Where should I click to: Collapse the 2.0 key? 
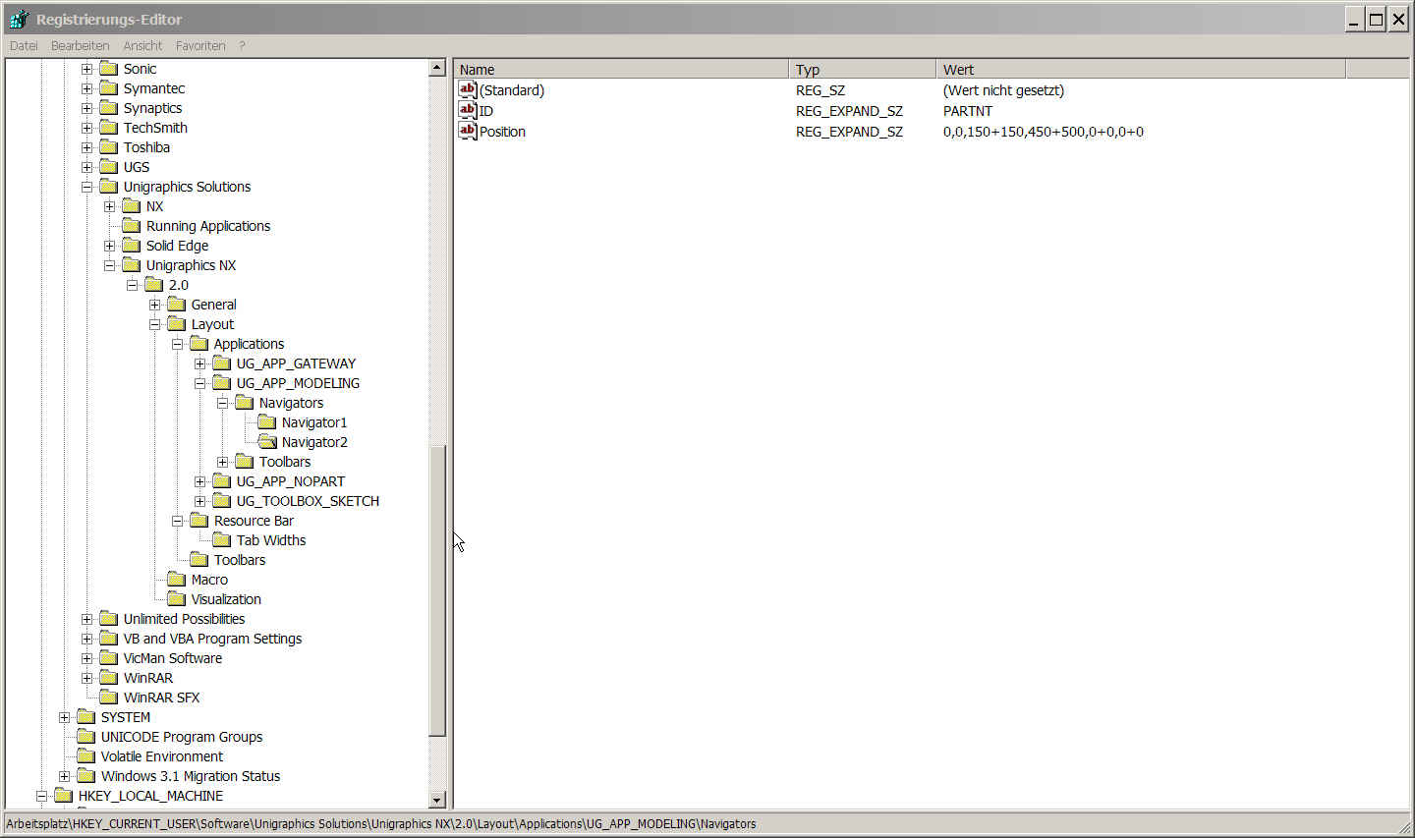(x=132, y=285)
